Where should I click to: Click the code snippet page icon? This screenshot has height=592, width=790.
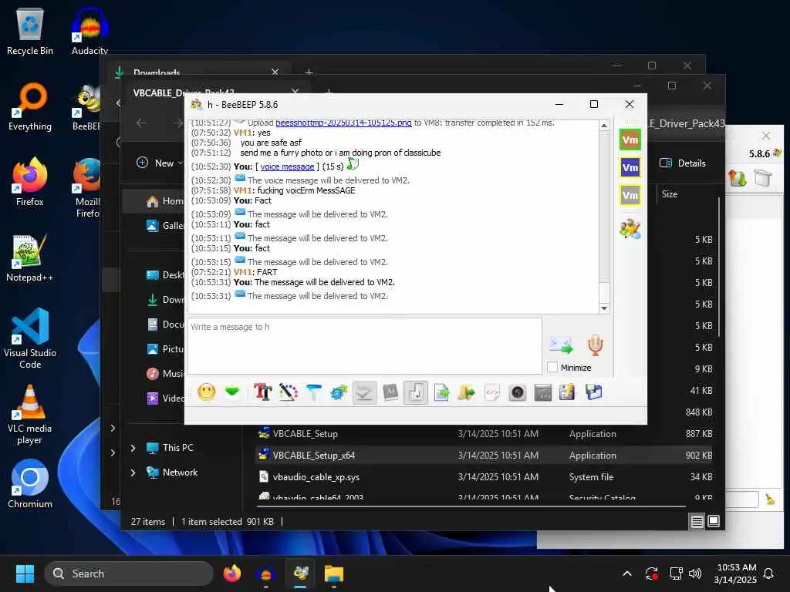pos(492,392)
